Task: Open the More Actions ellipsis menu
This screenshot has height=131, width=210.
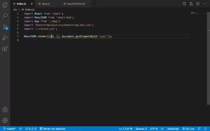Action: coord(204,4)
